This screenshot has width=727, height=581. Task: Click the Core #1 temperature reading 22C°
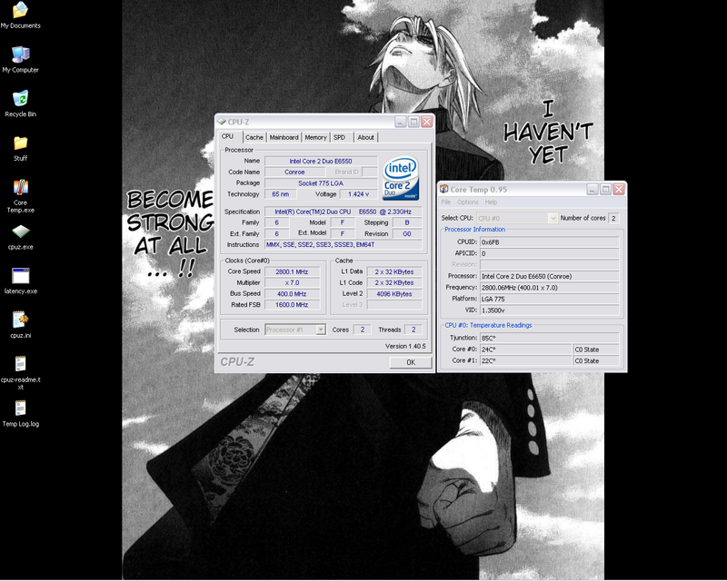[x=526, y=361]
